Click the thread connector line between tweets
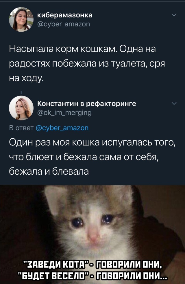 (x=21, y=93)
